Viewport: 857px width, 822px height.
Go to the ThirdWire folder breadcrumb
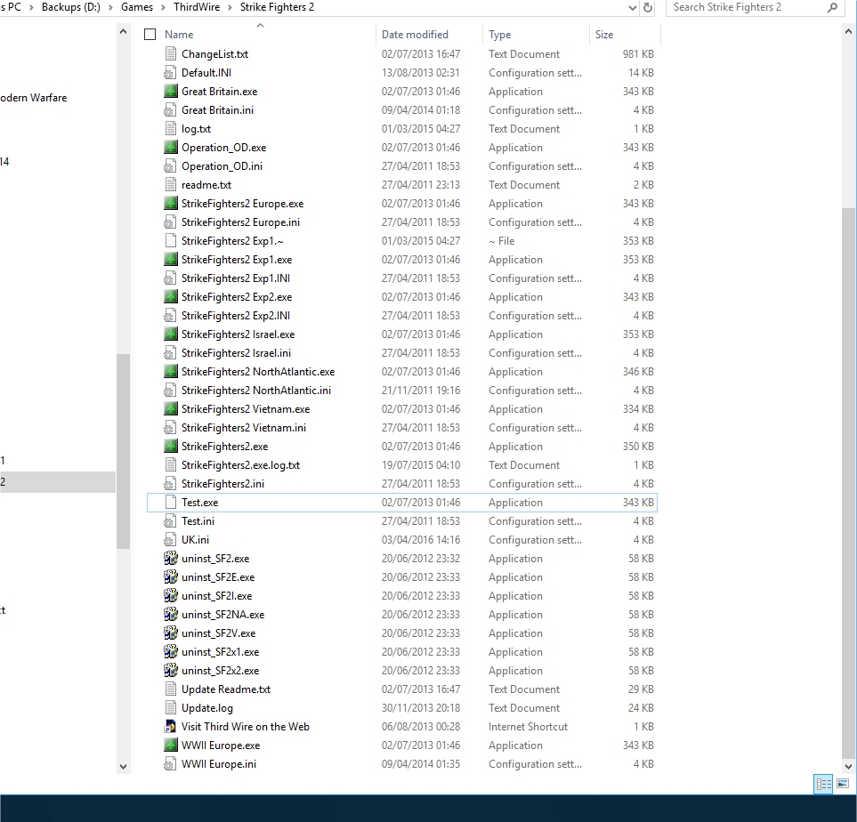click(197, 8)
